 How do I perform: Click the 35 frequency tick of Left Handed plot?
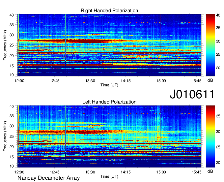coord(12,116)
